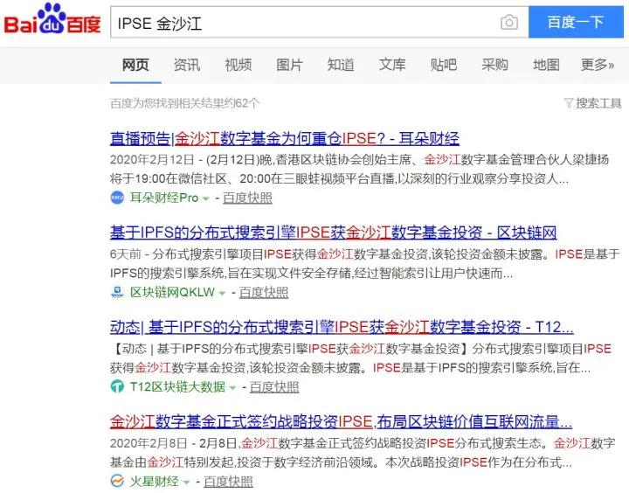629x493 pixels.
Task: Click the date text 2020年2月8日
Action: tap(149, 443)
